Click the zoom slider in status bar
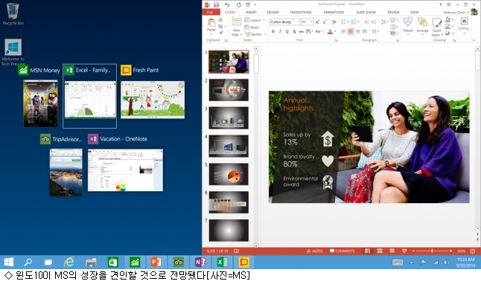 [x=432, y=251]
